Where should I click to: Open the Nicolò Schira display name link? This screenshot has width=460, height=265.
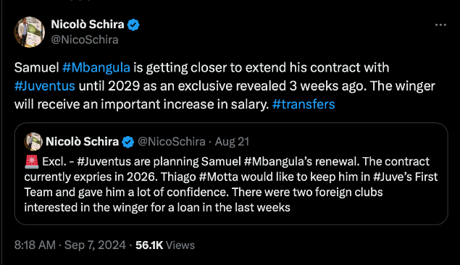tap(88, 25)
